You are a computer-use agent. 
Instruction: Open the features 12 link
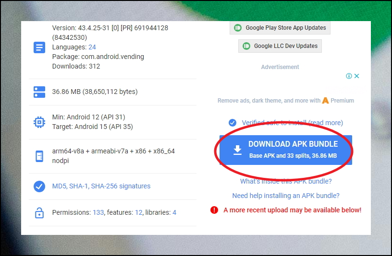coord(139,212)
